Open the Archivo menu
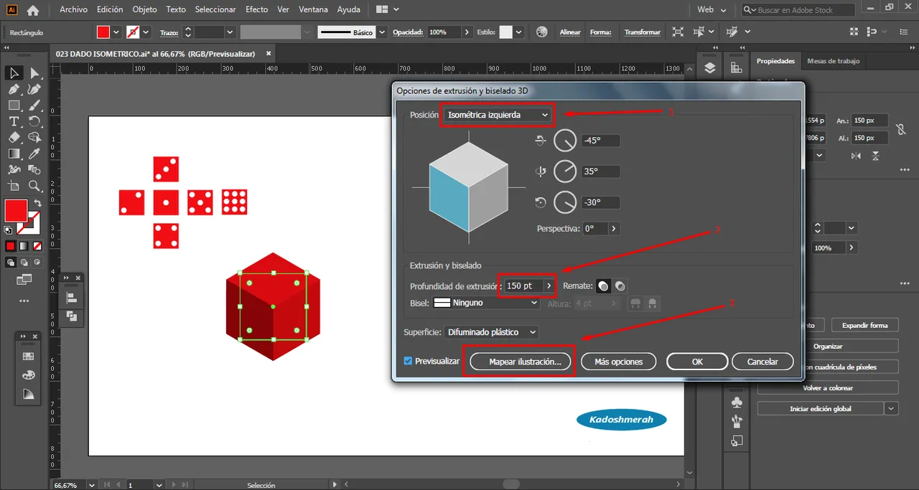The height and width of the screenshot is (490, 919). (74, 10)
